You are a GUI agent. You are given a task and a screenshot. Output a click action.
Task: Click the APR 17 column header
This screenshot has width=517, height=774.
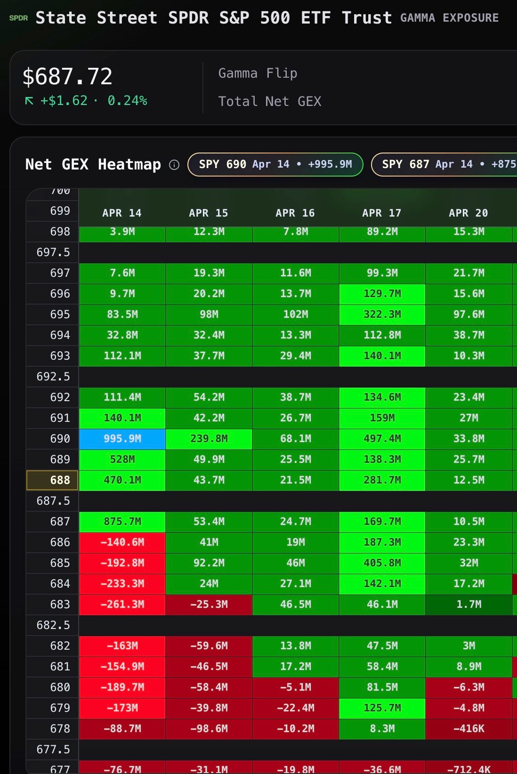pyautogui.click(x=382, y=213)
